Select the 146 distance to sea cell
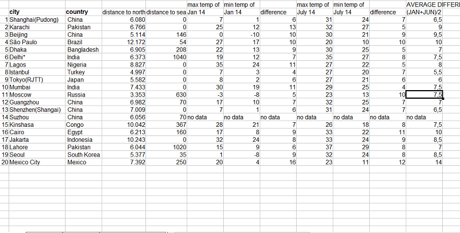Viewport: 460px width, 233px height. click(166, 34)
